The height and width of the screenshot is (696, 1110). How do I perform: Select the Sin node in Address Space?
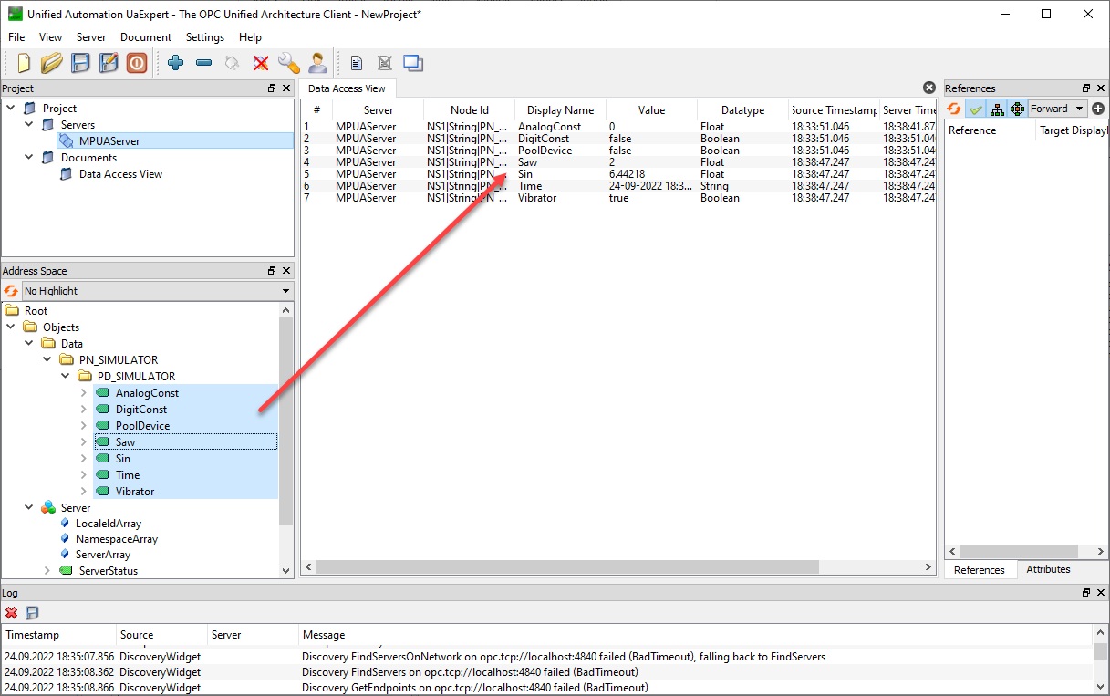pyautogui.click(x=122, y=459)
